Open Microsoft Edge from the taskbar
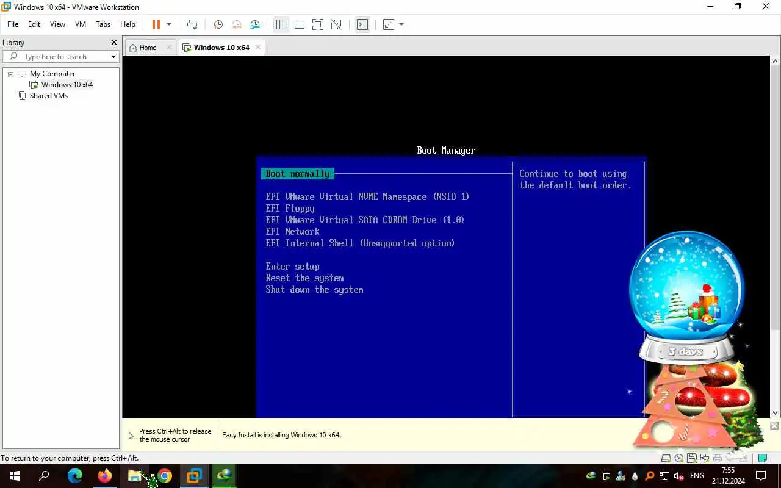 click(74, 476)
